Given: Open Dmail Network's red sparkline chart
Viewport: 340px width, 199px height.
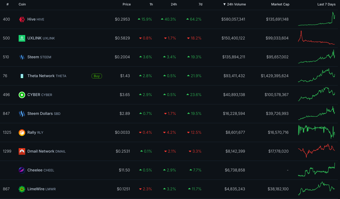Looking at the screenshot, I should pyautogui.click(x=317, y=151).
